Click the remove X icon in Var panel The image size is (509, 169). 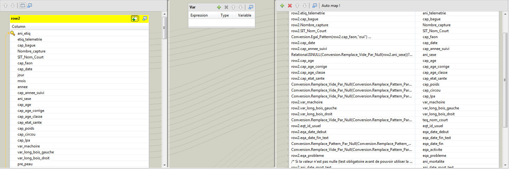[226, 7]
